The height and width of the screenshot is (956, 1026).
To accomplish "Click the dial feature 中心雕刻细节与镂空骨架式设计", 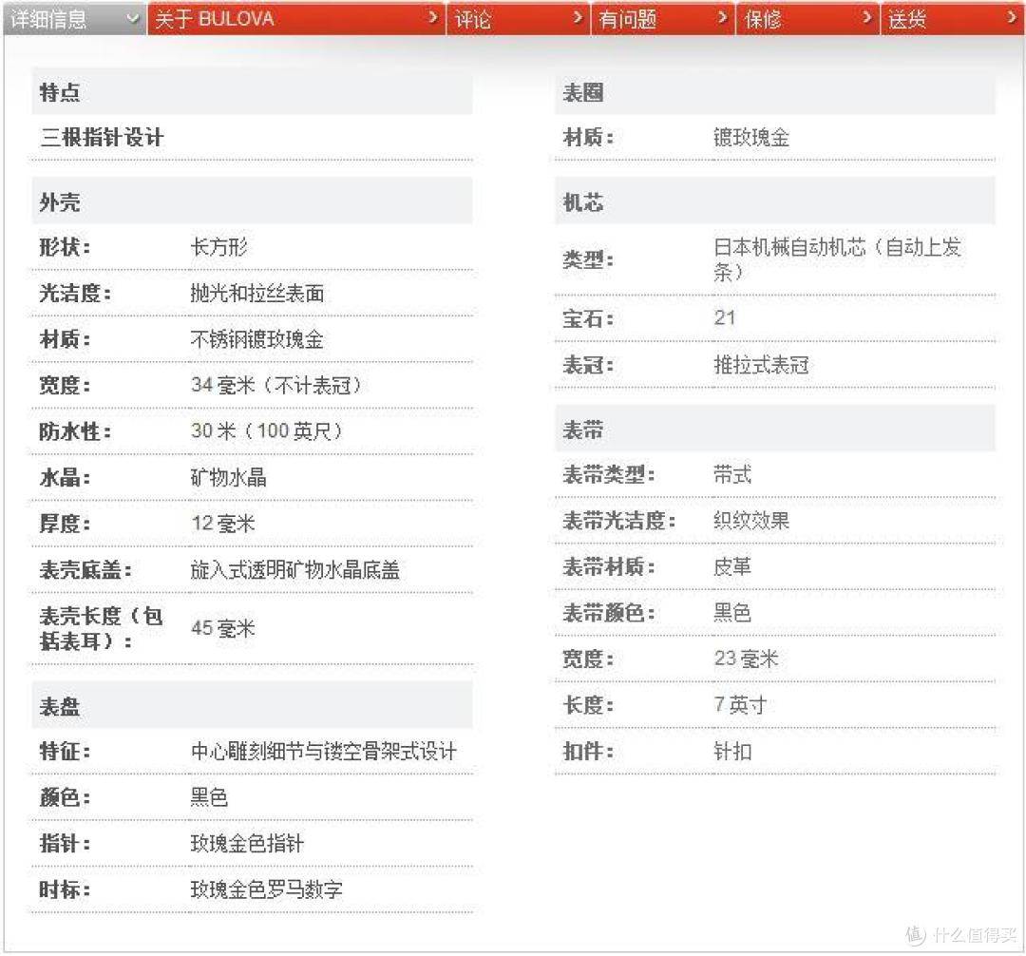I will pyautogui.click(x=324, y=751).
